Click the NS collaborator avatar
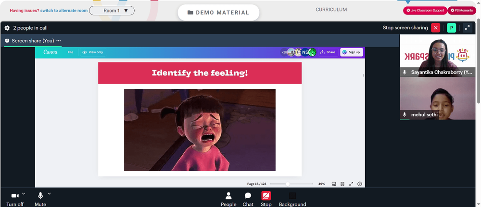481x207 pixels. tap(305, 52)
